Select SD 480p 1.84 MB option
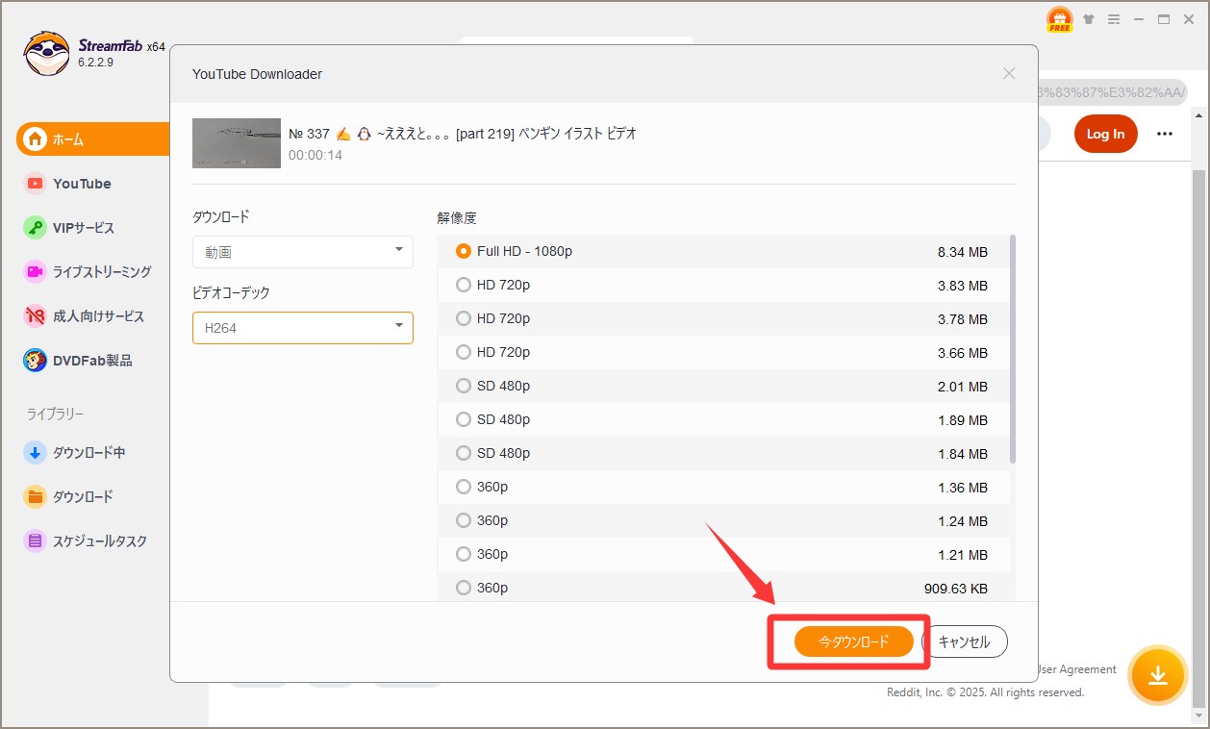1210x729 pixels. point(723,453)
